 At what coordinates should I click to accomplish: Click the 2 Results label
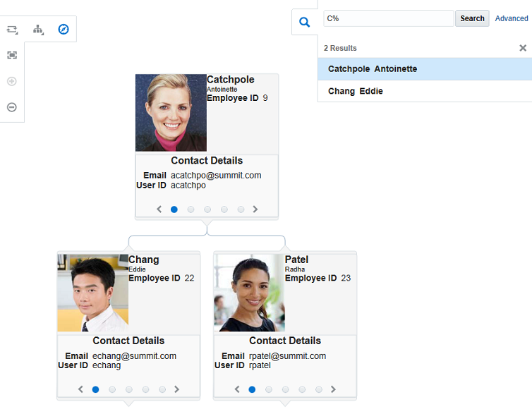pyautogui.click(x=340, y=48)
